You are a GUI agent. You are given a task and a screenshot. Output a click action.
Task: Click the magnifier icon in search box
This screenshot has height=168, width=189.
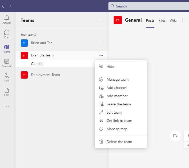tap(112, 6)
